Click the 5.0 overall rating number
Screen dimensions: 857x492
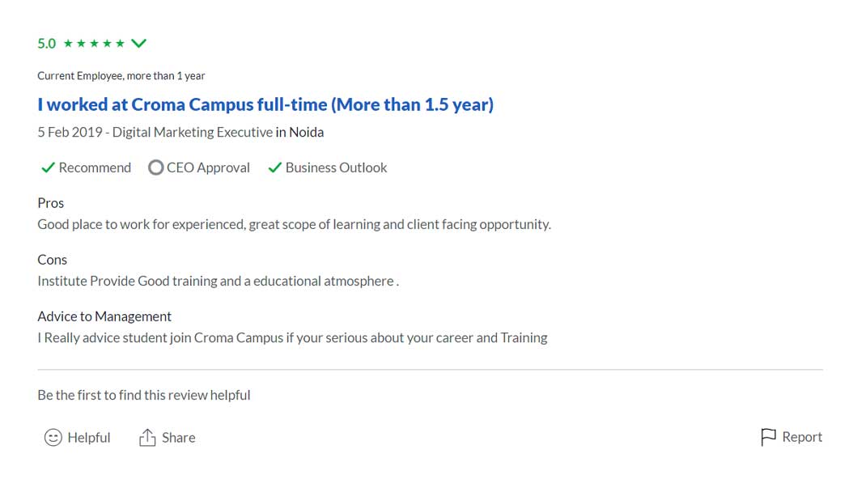[46, 44]
